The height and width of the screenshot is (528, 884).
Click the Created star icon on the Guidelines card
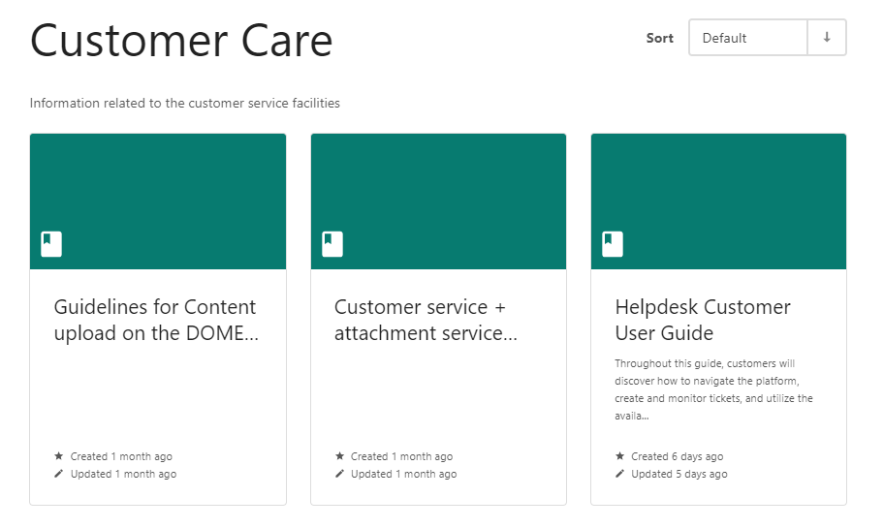click(x=59, y=456)
